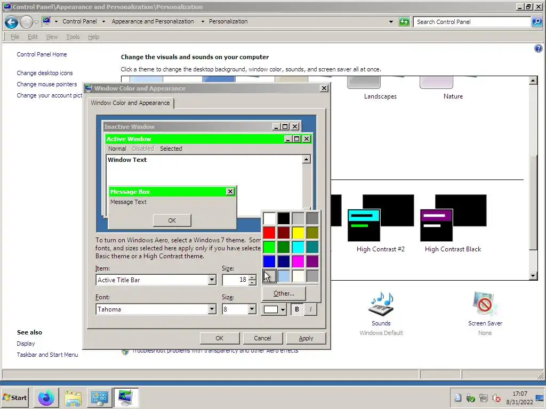Open the blue Help question mark icon
The image size is (546, 409).
click(x=538, y=48)
